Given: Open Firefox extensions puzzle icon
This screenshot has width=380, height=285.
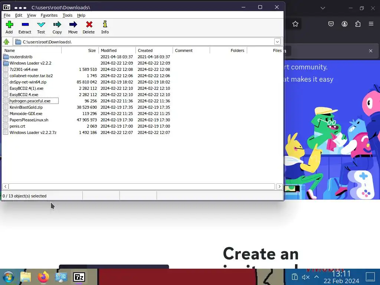Looking at the screenshot, I should click(x=358, y=24).
